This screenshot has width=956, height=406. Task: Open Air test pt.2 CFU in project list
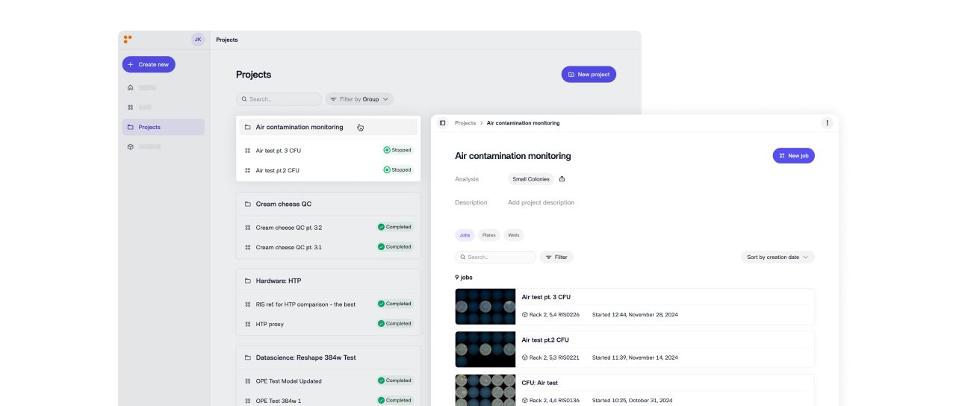[277, 170]
